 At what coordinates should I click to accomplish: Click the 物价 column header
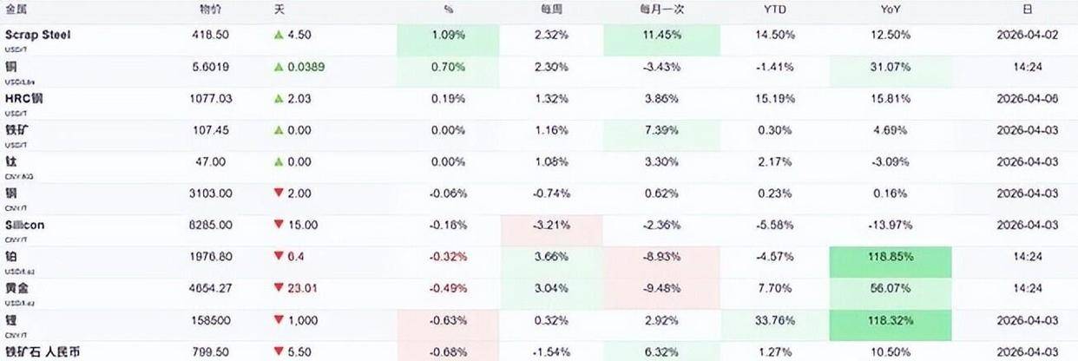212,10
